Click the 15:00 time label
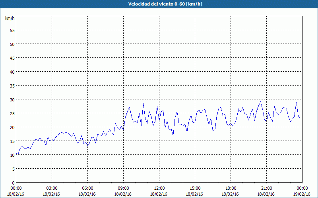Viewport: 318px width, 198px height. tap(195, 188)
